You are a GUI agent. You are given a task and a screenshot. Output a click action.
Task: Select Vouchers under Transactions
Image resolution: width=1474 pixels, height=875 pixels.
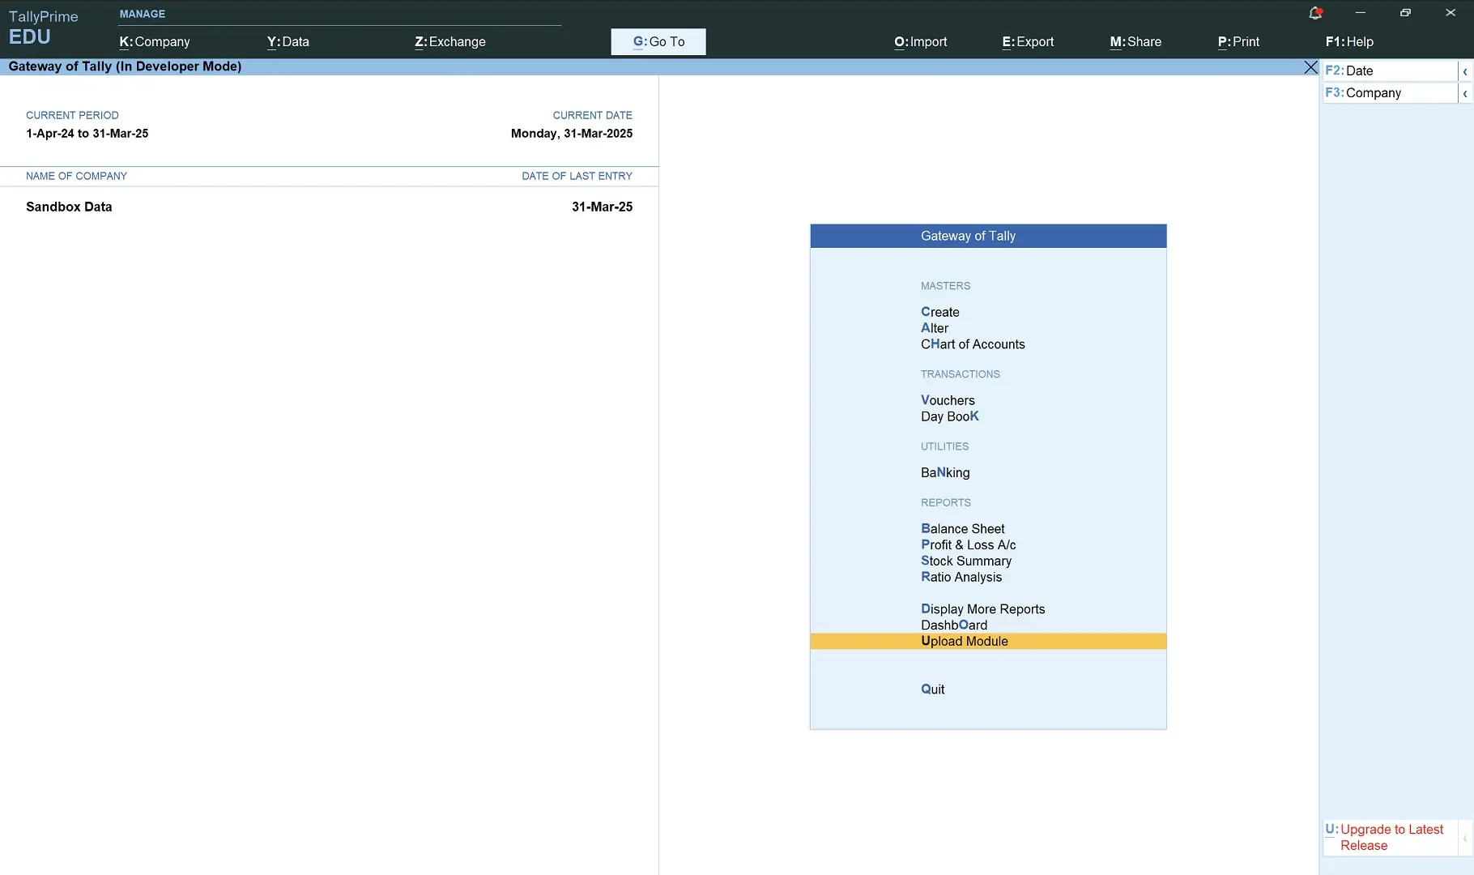tap(948, 400)
